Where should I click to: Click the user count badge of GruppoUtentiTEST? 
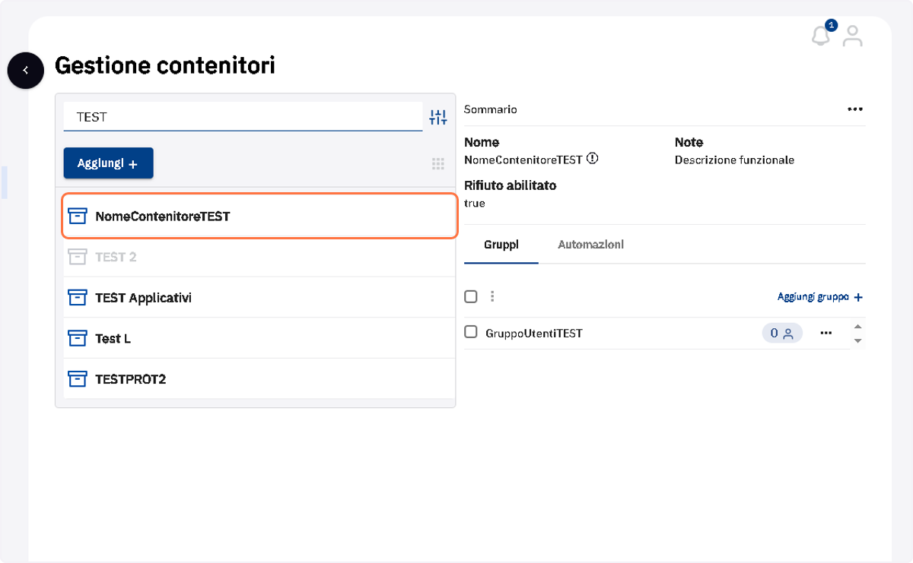click(x=782, y=333)
